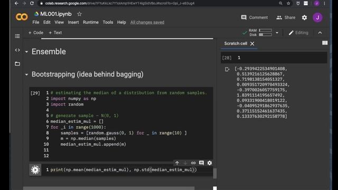Screen dimensions: 338x190
Task: Star the ML001.ipynb notebook
Action: click(x=79, y=14)
